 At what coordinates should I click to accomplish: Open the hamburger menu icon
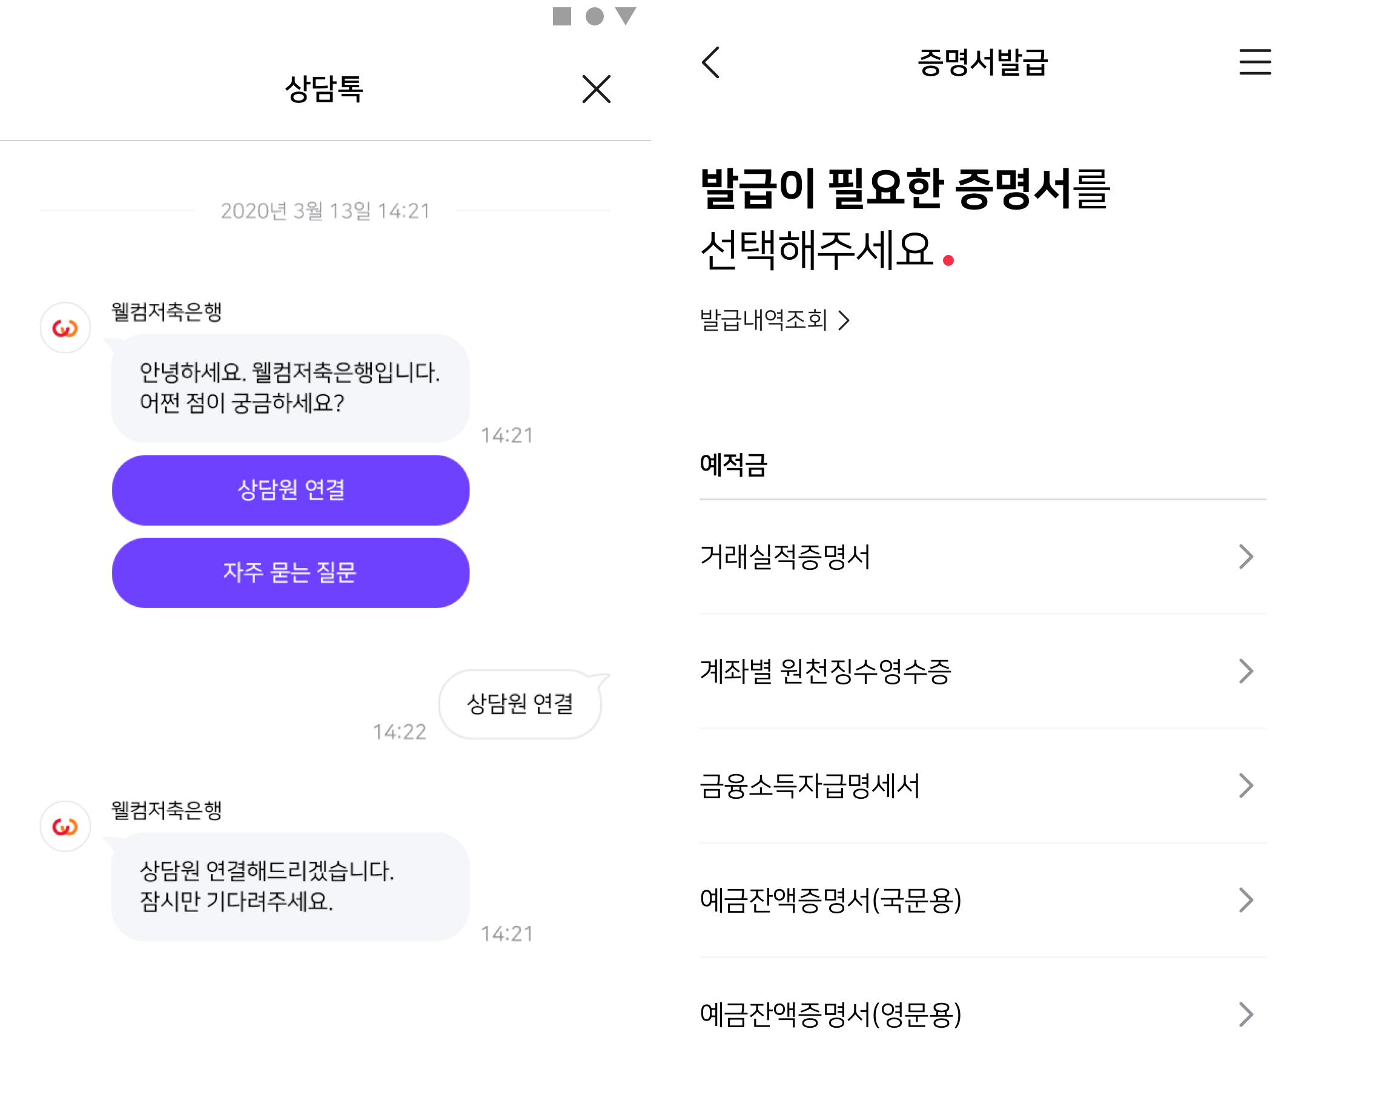click(1255, 62)
